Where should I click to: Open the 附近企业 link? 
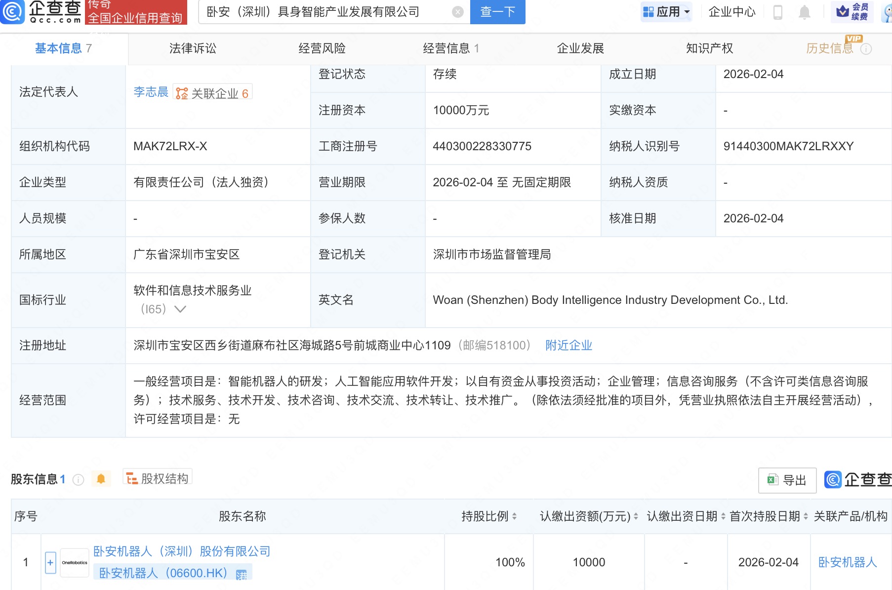pos(568,345)
